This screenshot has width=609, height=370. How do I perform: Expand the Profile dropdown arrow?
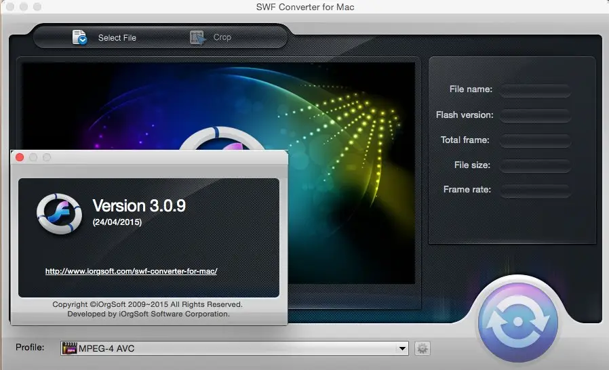point(402,348)
